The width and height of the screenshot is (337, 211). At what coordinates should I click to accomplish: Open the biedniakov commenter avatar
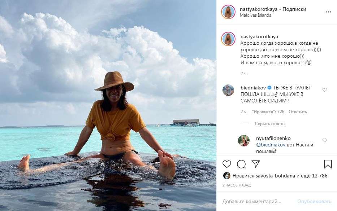click(x=228, y=90)
